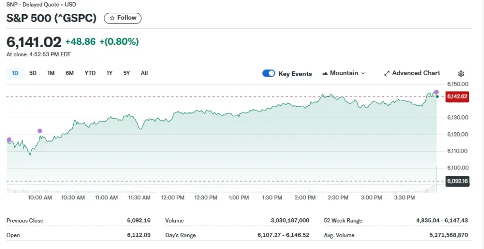Click the black 6,092.16 previous close label
Viewport: 484px width, 249px height.
[x=457, y=181]
